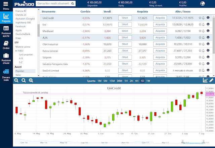
Task: Select the A2A instrument row name
Action: coord(45,38)
